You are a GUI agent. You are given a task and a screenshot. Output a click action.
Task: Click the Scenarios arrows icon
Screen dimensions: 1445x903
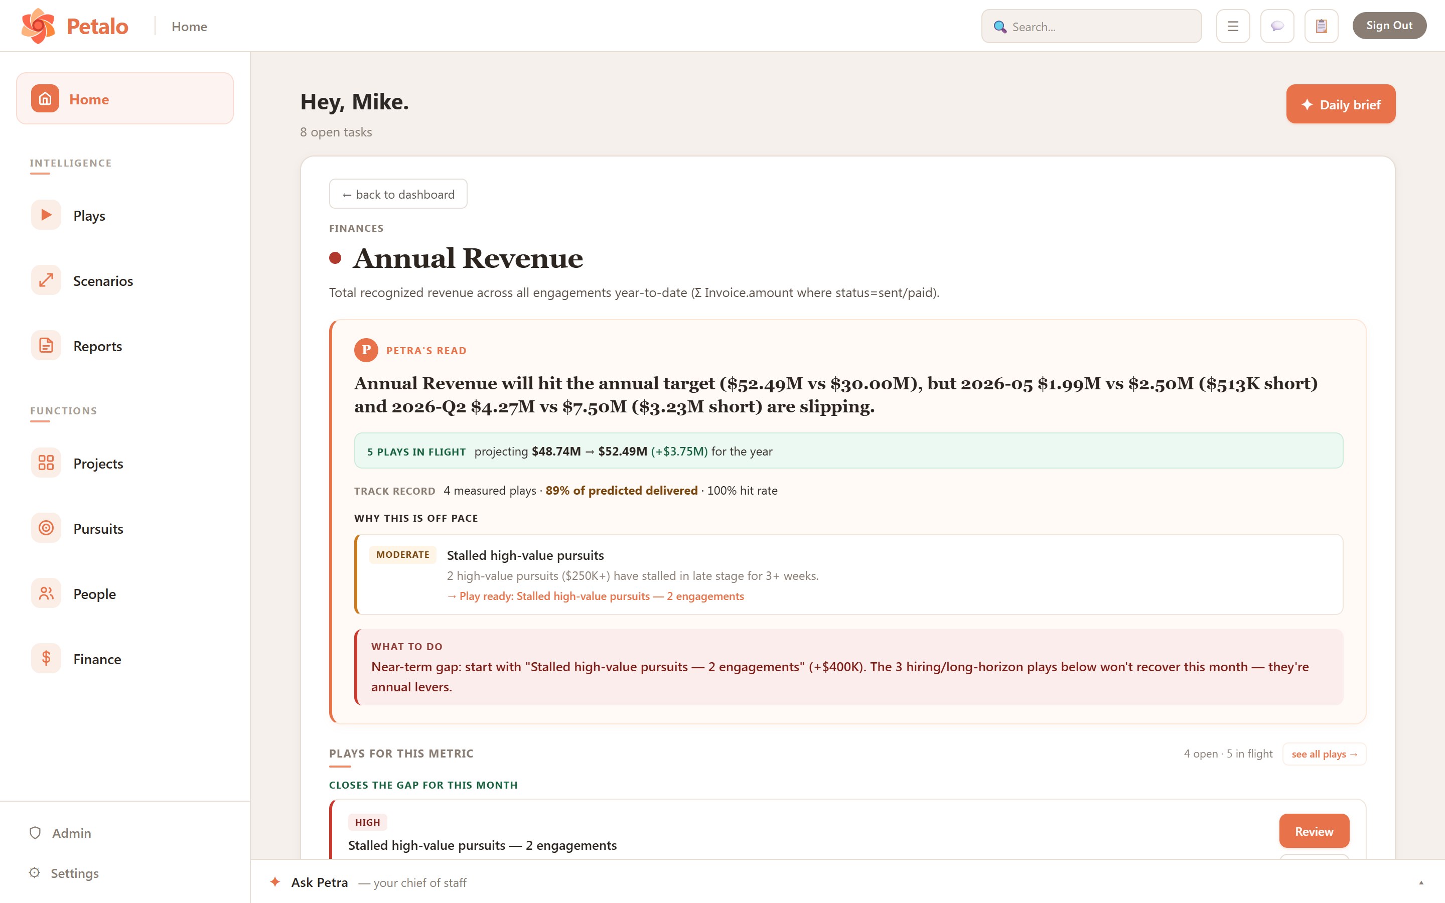[46, 280]
